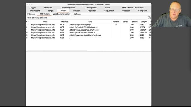Open the Project options tab
Image resolution: width=191 pixels, height=107 pixels.
tap(68, 7)
